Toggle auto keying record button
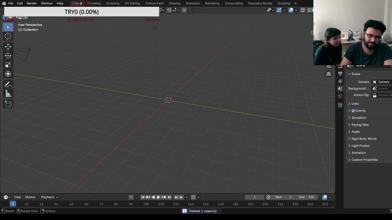 [131, 197]
